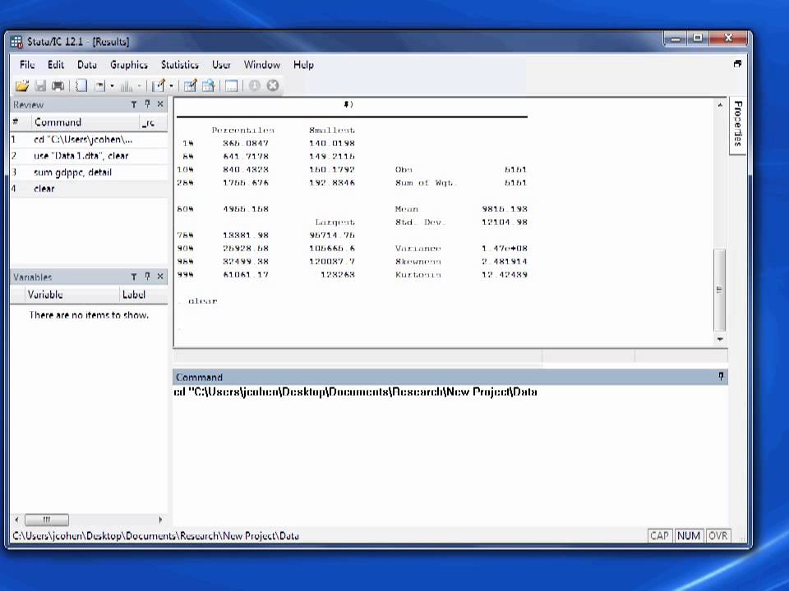Click the Stata title bar application icon

click(17, 42)
